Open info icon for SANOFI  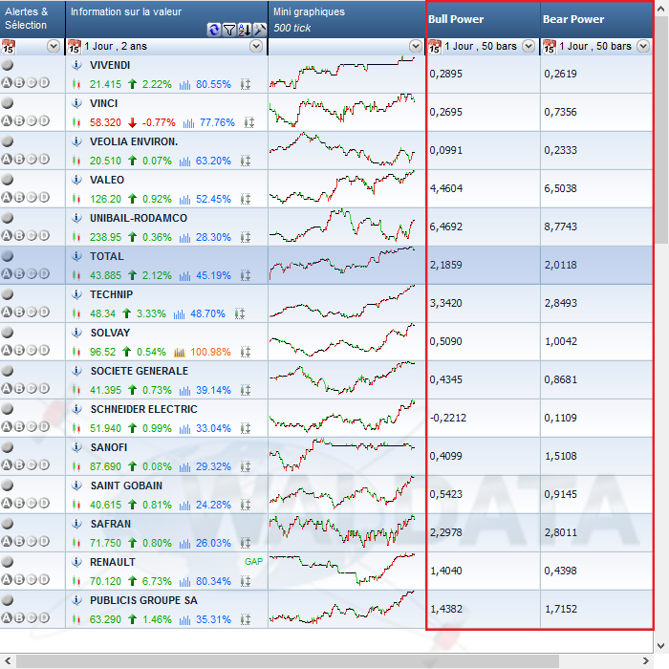tap(76, 447)
